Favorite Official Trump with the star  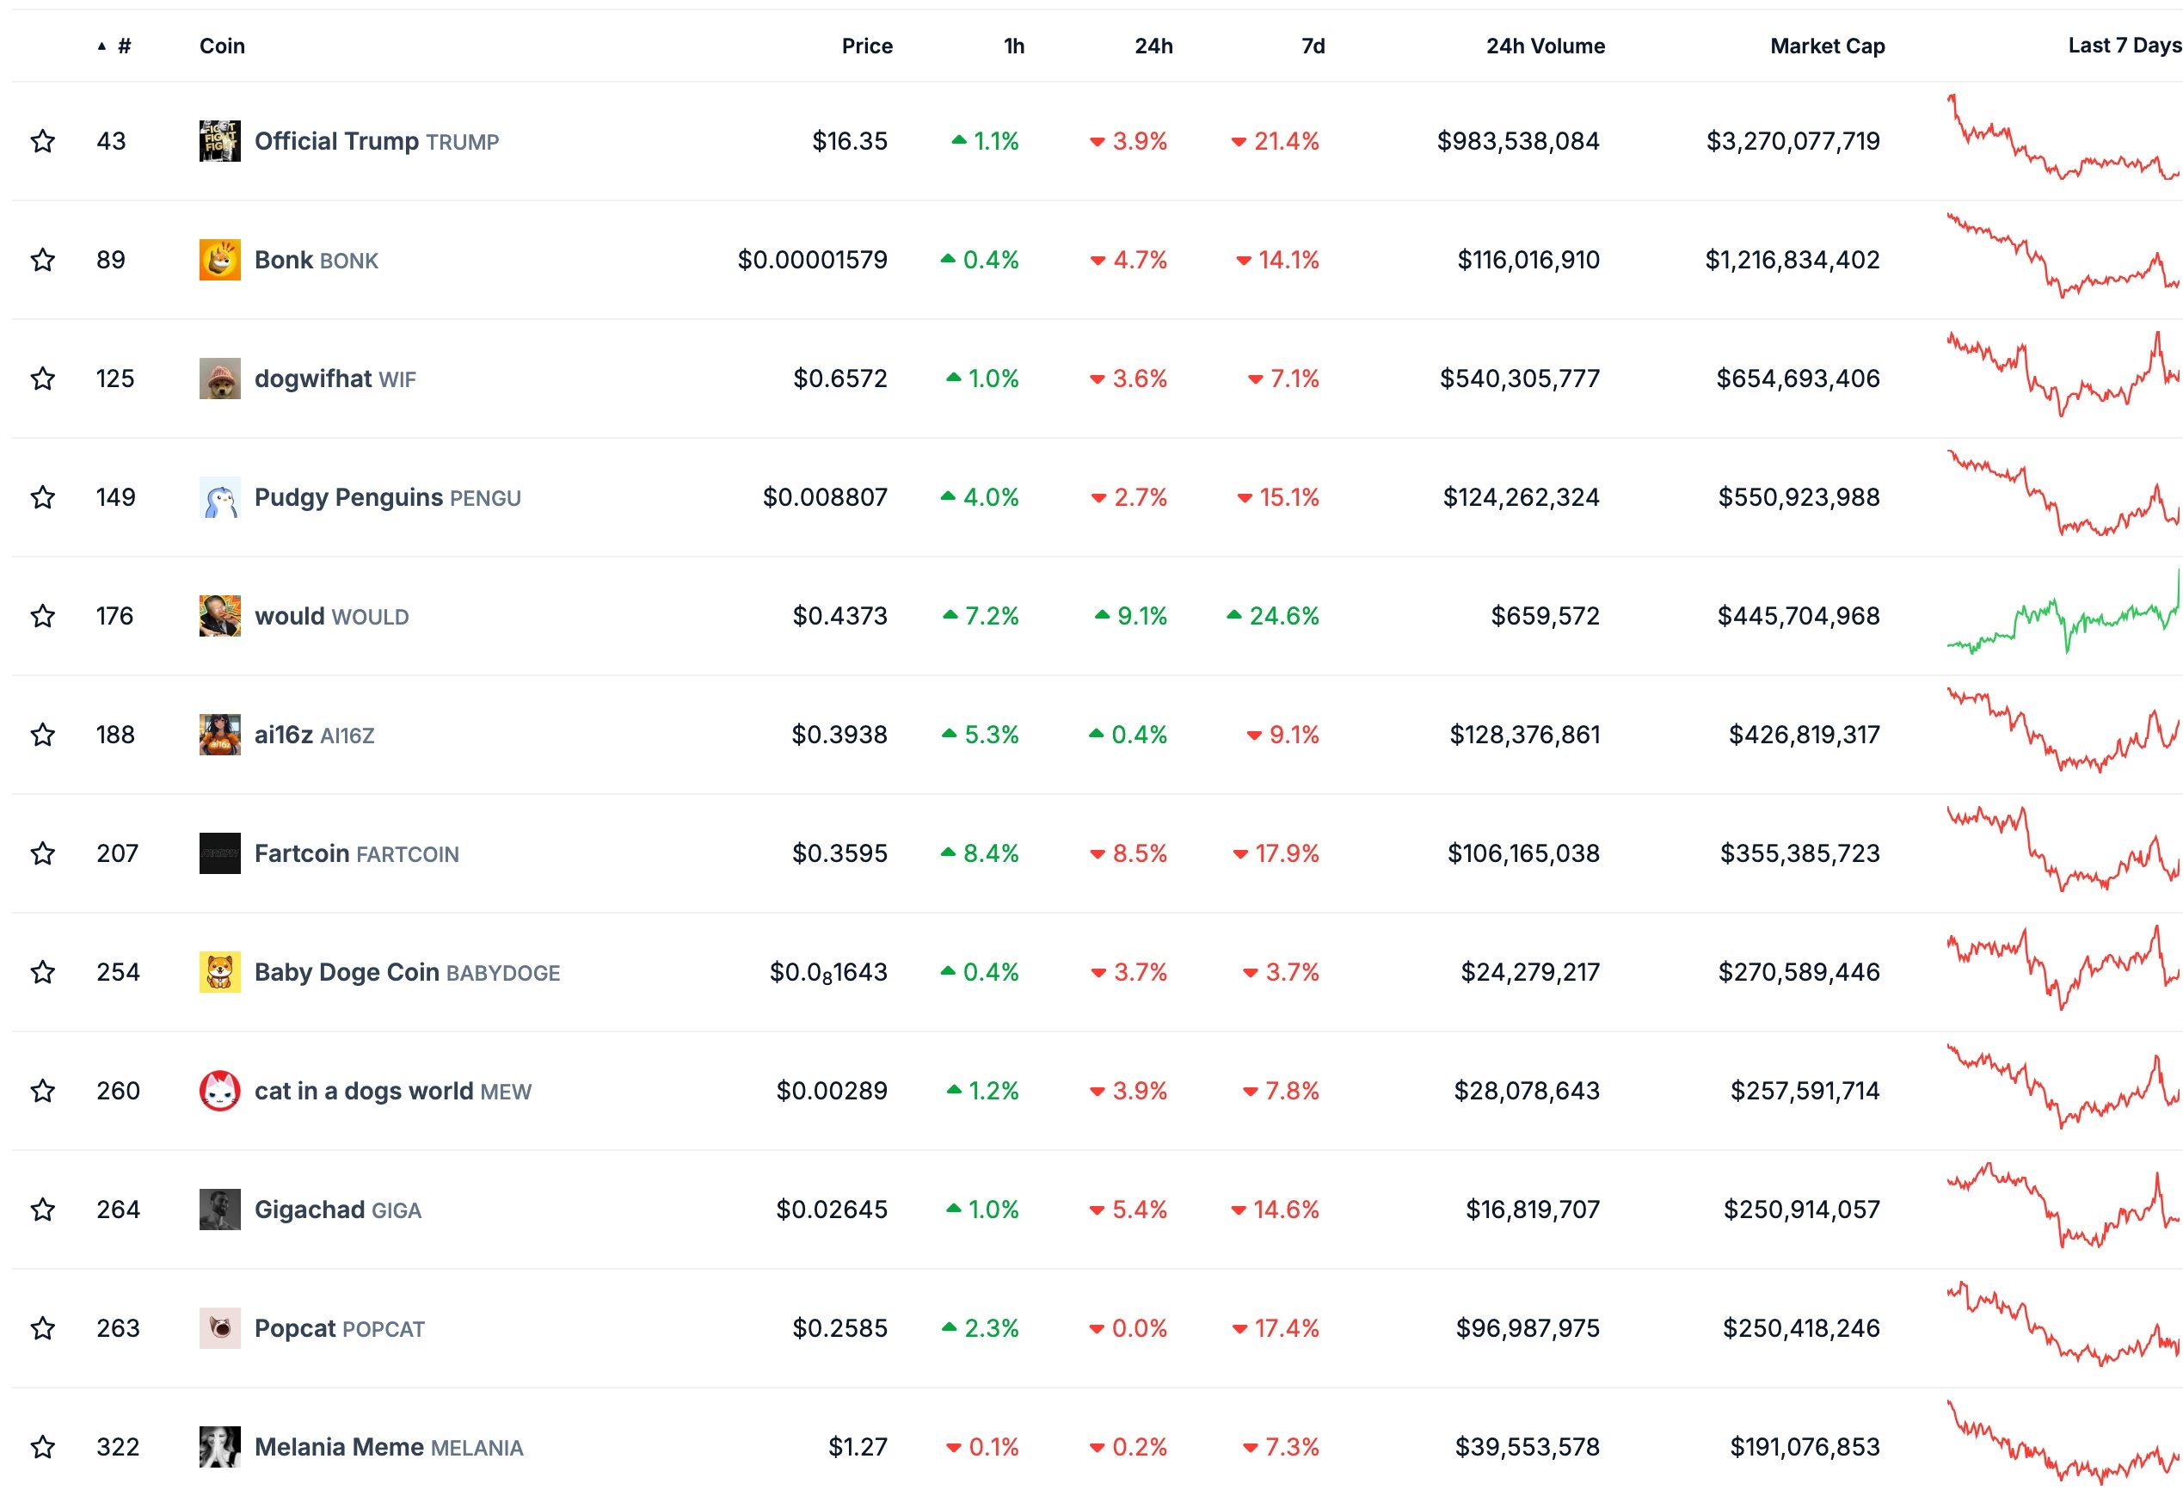pos(42,141)
